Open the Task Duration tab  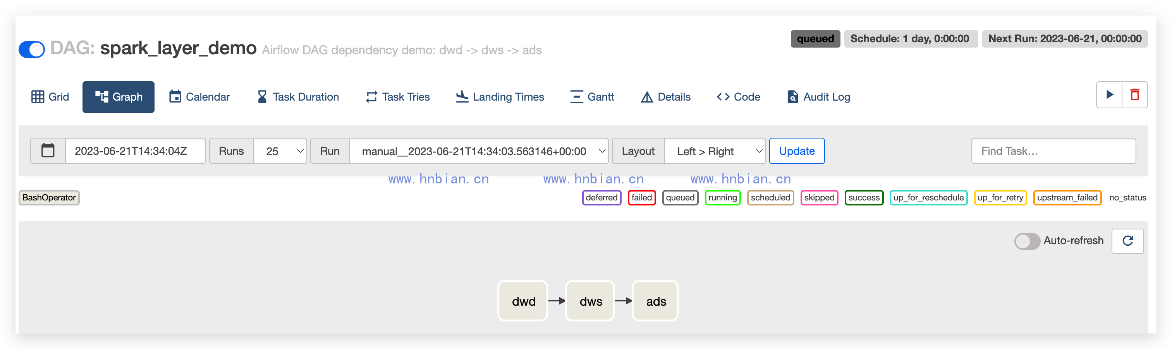298,97
